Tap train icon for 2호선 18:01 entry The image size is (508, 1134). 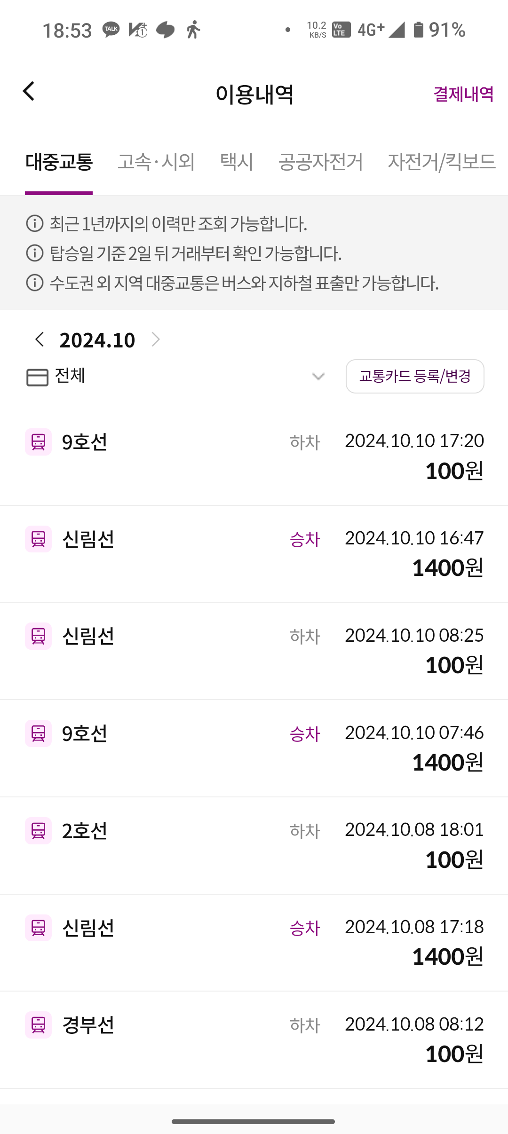tap(38, 831)
